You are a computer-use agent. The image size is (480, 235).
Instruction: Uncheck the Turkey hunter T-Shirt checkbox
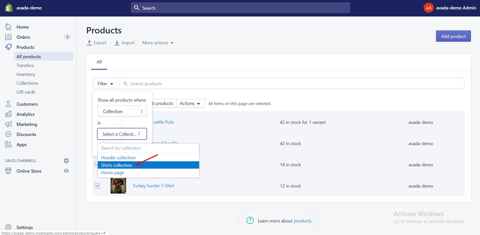(97, 186)
